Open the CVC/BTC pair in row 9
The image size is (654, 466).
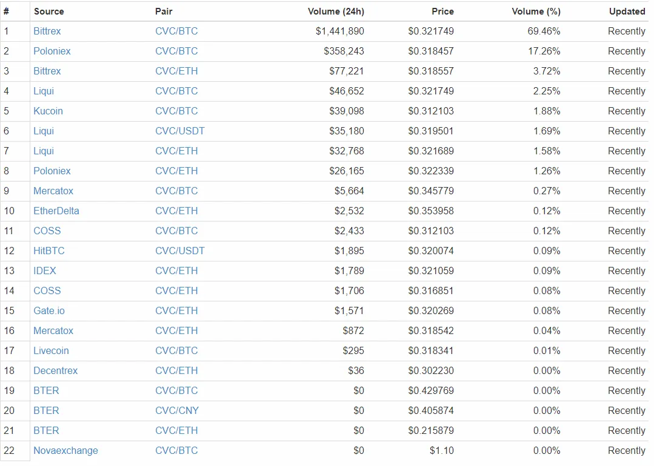176,191
